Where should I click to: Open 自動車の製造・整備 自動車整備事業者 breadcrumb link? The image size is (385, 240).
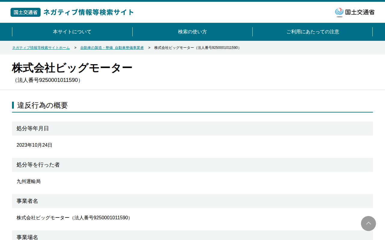coord(112,48)
